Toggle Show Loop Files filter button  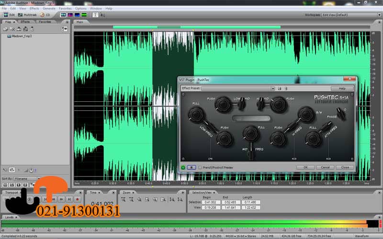[11, 185]
